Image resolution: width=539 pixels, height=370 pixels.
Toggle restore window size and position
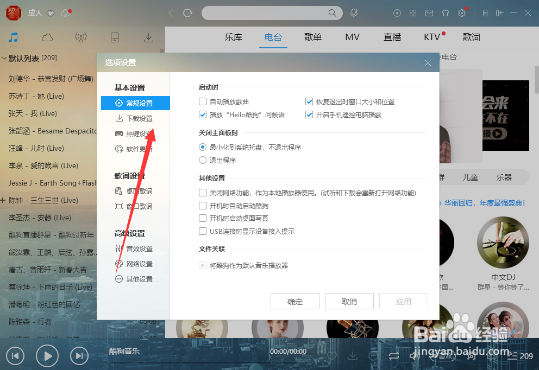(309, 101)
